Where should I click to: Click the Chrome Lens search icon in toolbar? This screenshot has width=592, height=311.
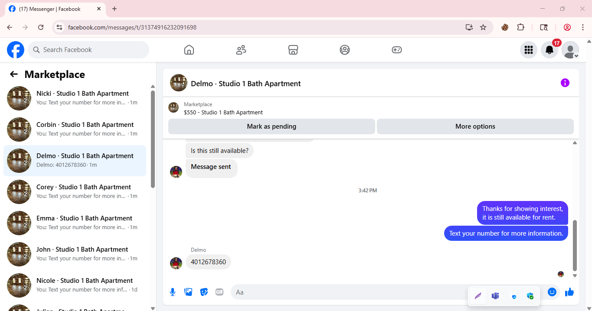544,27
